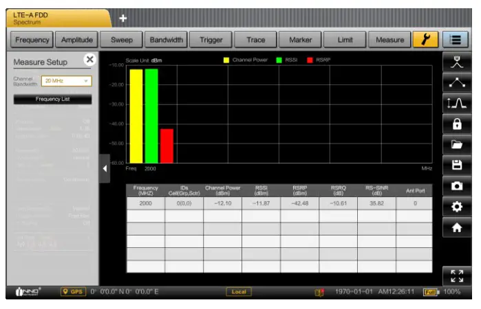Screen dimensions: 481x309
Task: Click the Frequency (MHZ) column header
Action: (146, 190)
